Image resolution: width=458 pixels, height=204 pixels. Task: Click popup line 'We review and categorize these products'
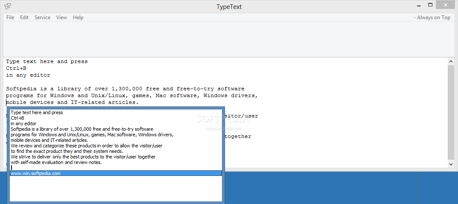[86, 146]
